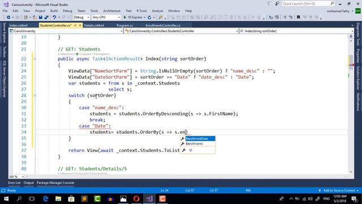Click the Save All toolbar icon
The height and width of the screenshot is (204, 362).
46,18
